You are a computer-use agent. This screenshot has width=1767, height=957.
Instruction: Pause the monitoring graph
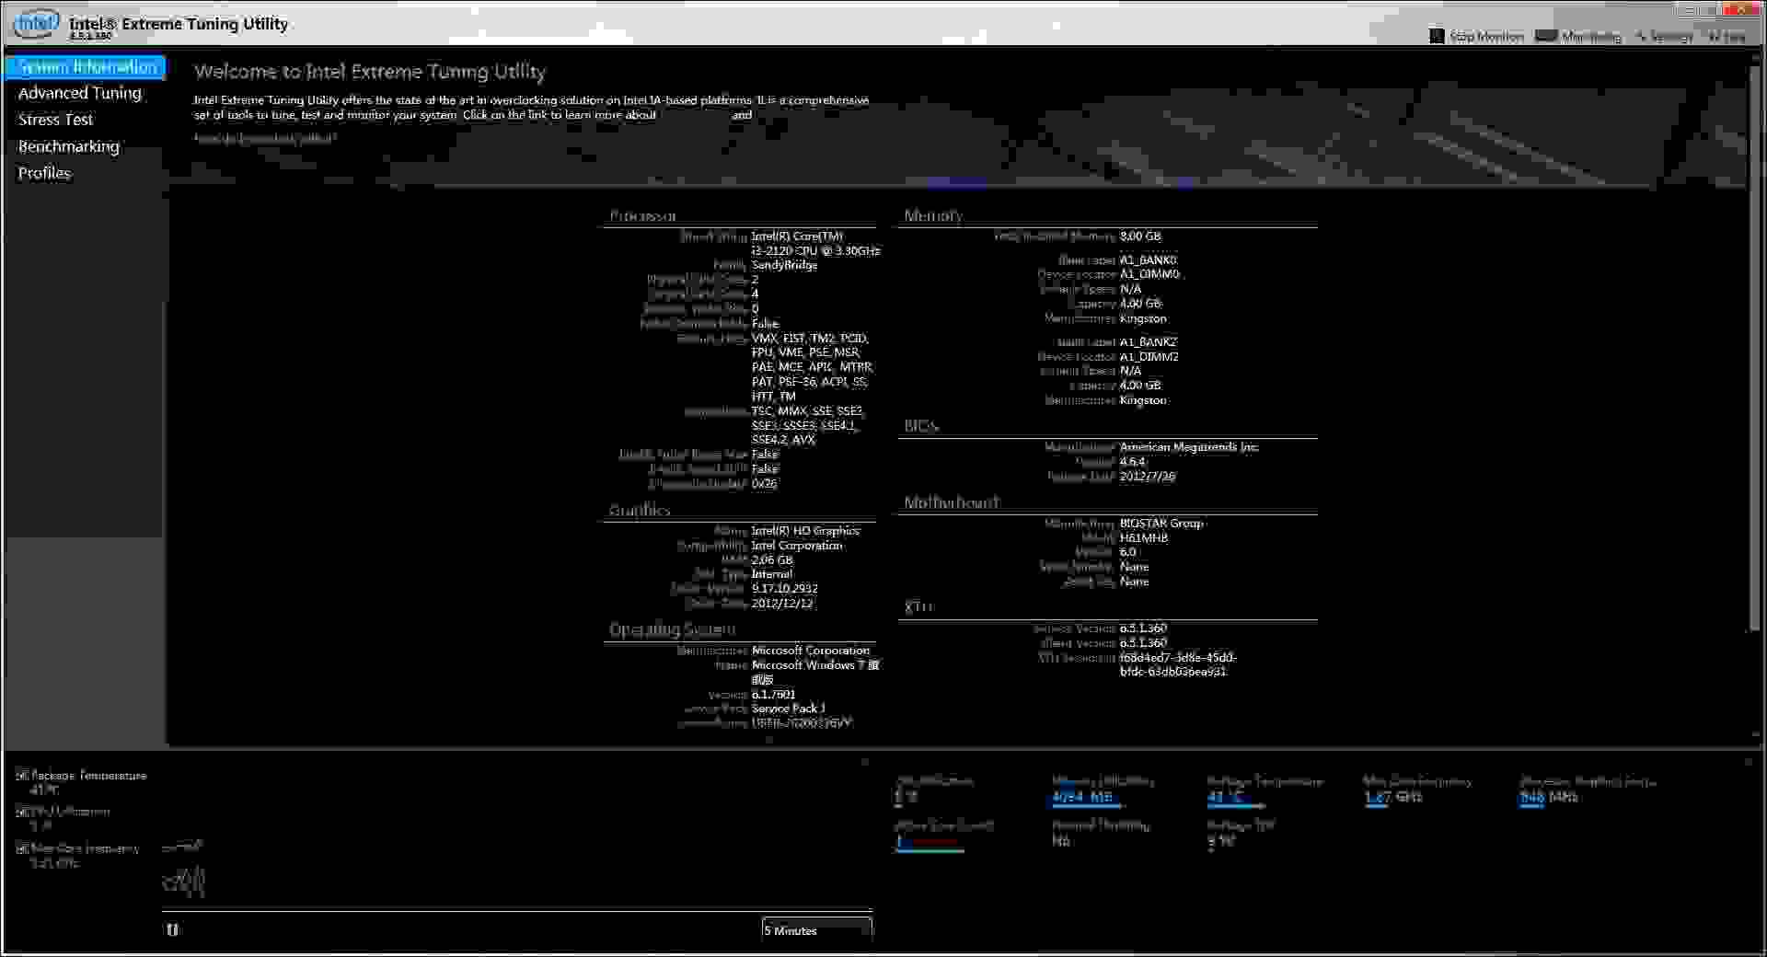coord(172,929)
